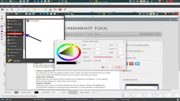
Task: Close the drawing tool with the X toolbar icon
Action: pyautogui.click(x=2, y=9)
